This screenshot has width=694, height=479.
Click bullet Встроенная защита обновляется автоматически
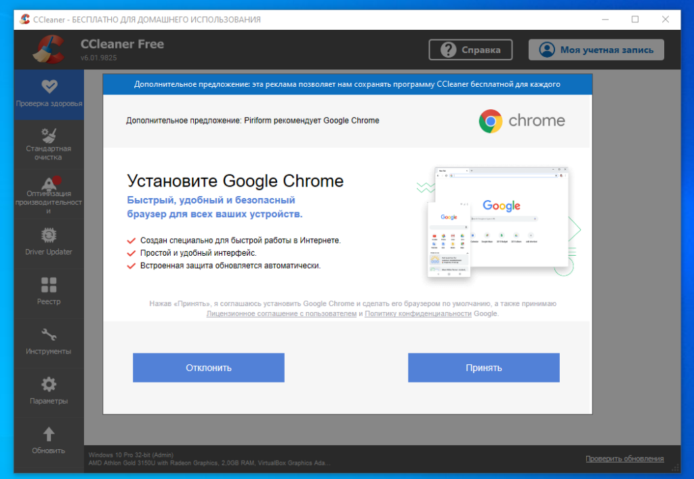[x=230, y=266]
